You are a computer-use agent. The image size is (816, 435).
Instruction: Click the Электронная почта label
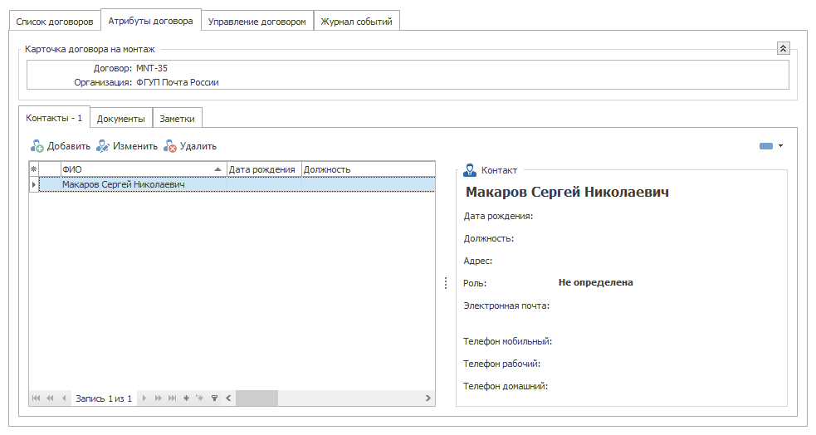click(506, 305)
